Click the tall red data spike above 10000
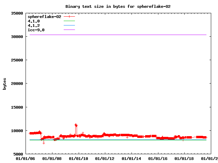Screen dimensions: 218x163 coord(76,125)
